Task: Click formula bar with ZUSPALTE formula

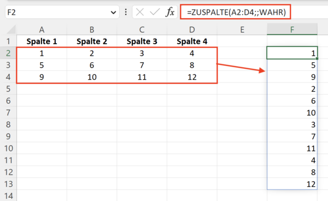Action: coord(235,12)
